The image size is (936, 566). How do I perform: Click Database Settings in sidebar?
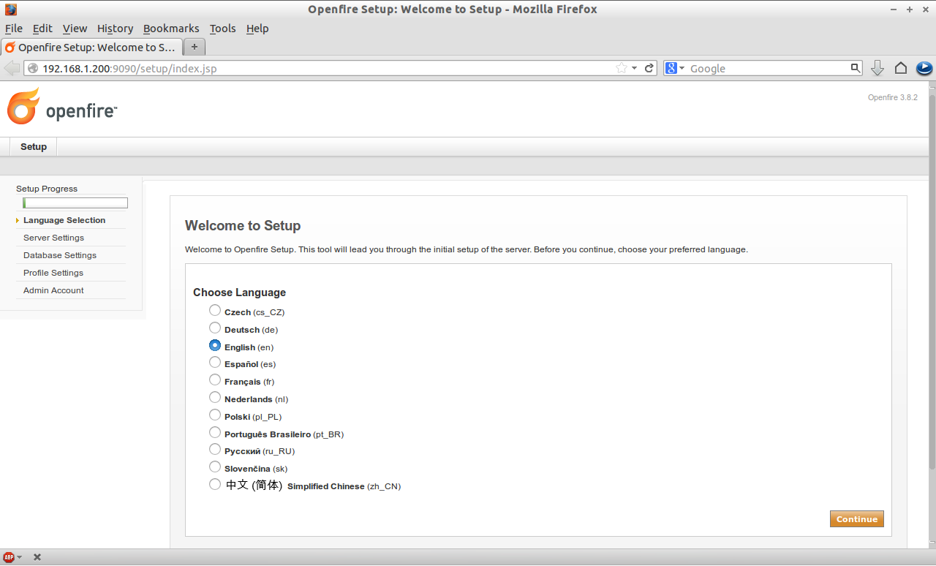[x=60, y=255]
